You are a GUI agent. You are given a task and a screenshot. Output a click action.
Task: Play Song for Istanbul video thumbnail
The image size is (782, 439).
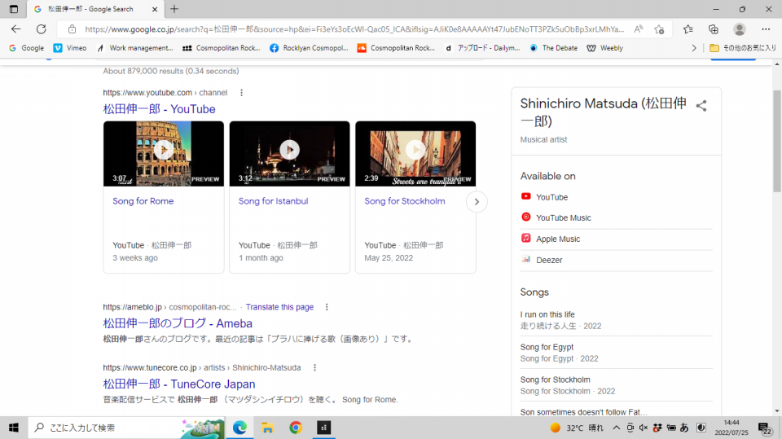(x=289, y=154)
